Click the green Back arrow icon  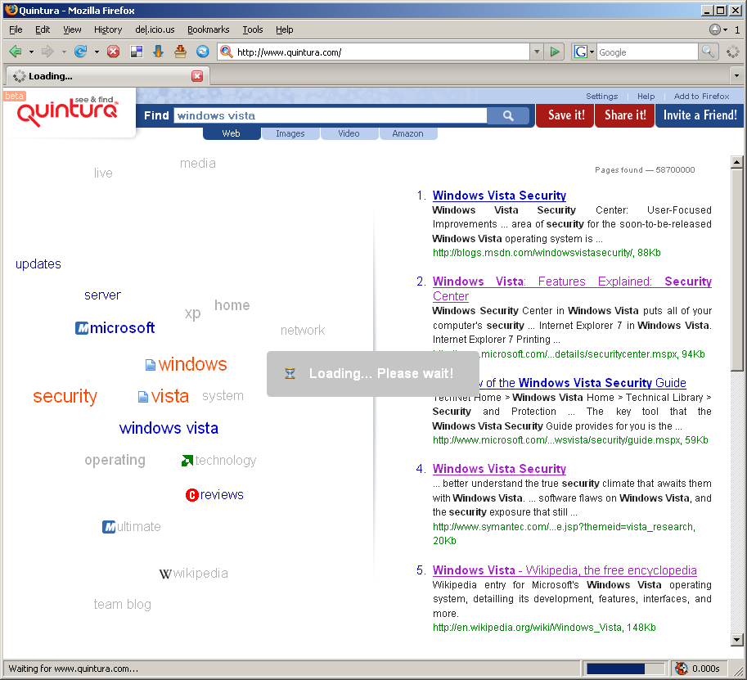tap(16, 52)
